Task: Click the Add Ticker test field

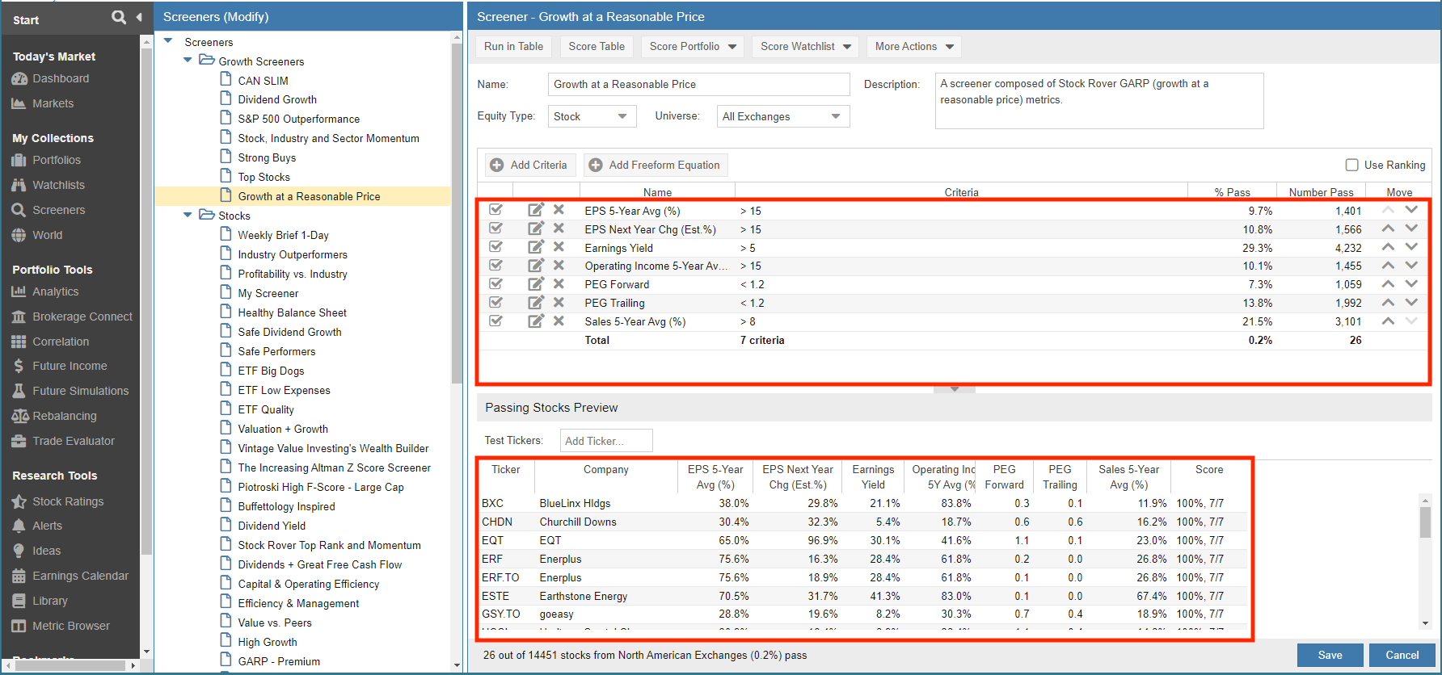Action: click(x=606, y=441)
